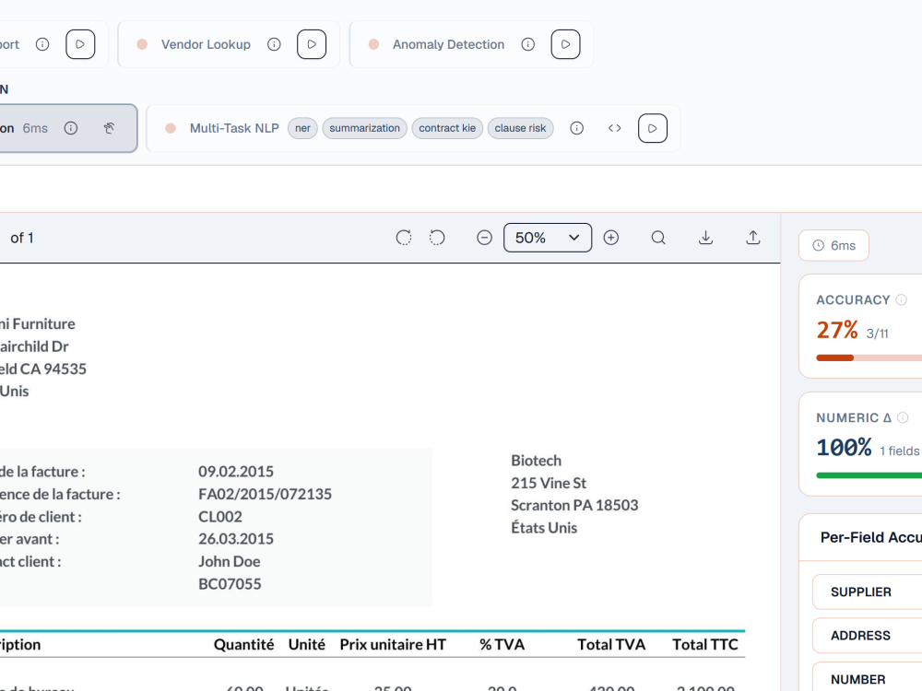Click the Quantité column header

click(x=244, y=645)
